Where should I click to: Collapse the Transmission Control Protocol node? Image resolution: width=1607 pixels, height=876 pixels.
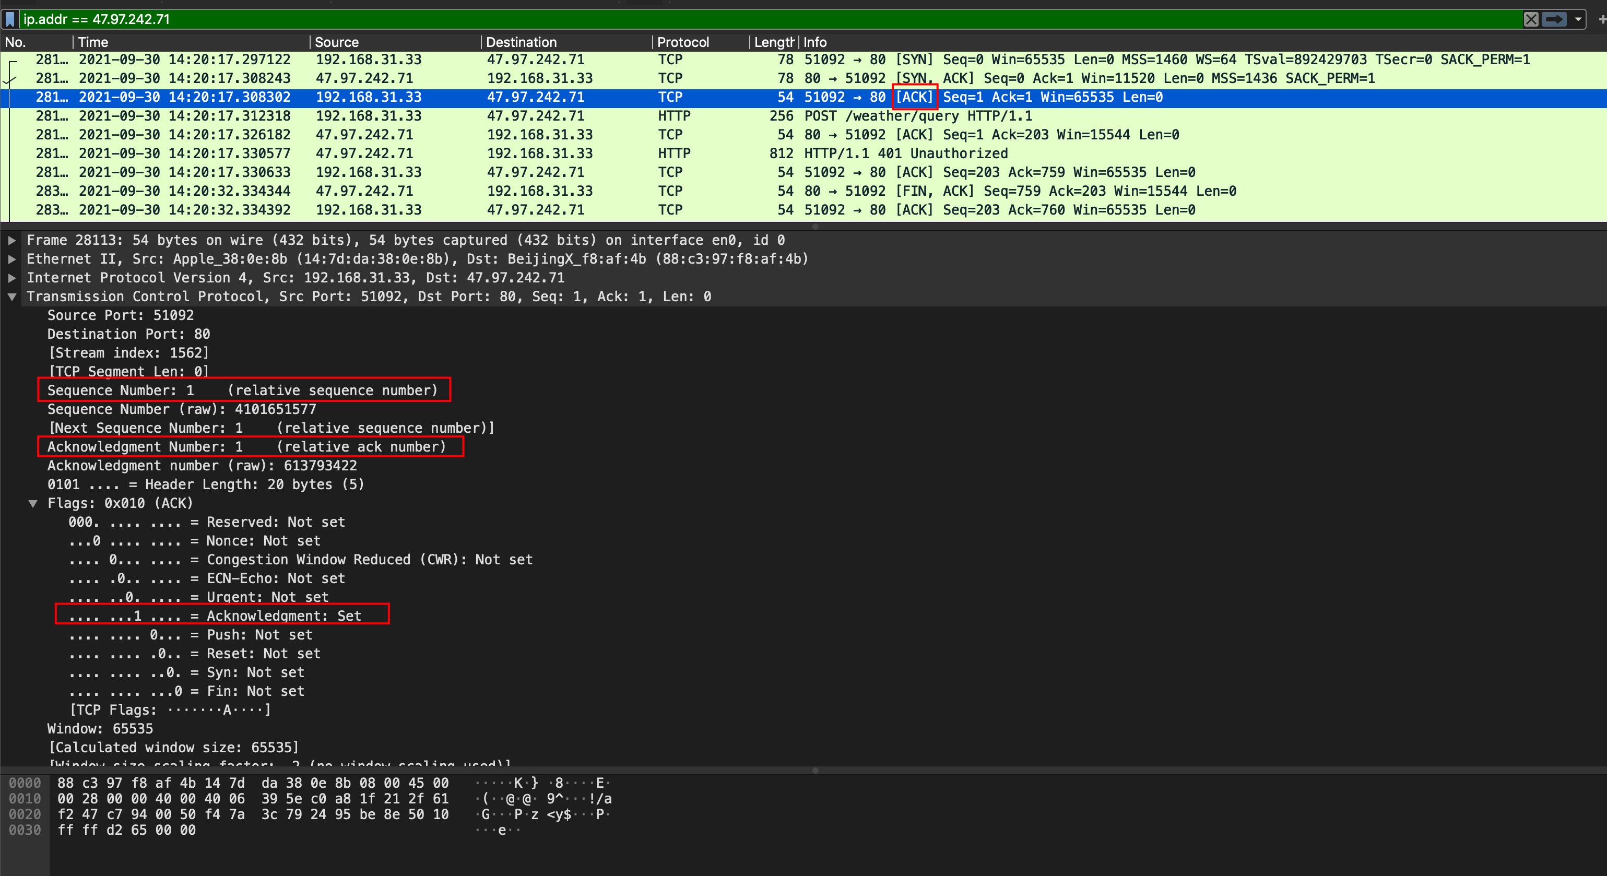pos(11,297)
